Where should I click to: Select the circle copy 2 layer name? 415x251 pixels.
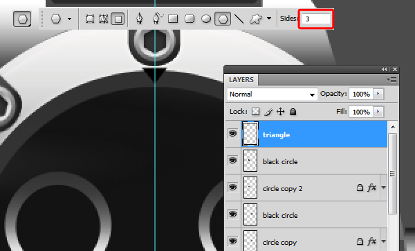pyautogui.click(x=282, y=189)
